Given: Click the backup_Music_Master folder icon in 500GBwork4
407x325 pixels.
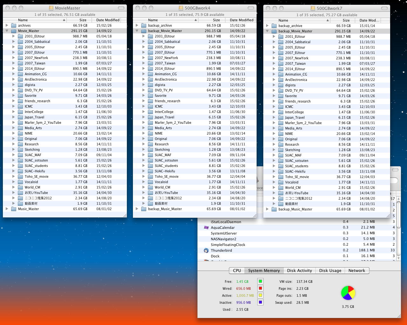Looking at the screenshot, I should (x=144, y=209).
